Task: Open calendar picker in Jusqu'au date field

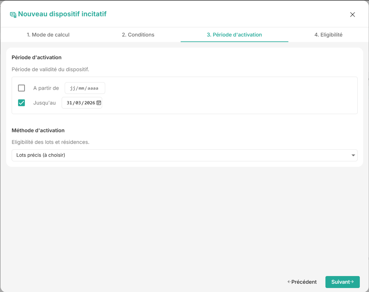Action: 99,103
